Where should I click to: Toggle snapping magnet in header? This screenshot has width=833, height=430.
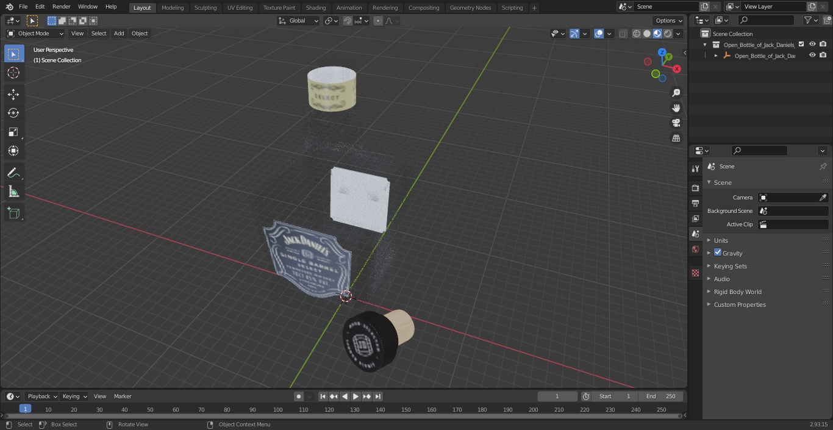(348, 21)
